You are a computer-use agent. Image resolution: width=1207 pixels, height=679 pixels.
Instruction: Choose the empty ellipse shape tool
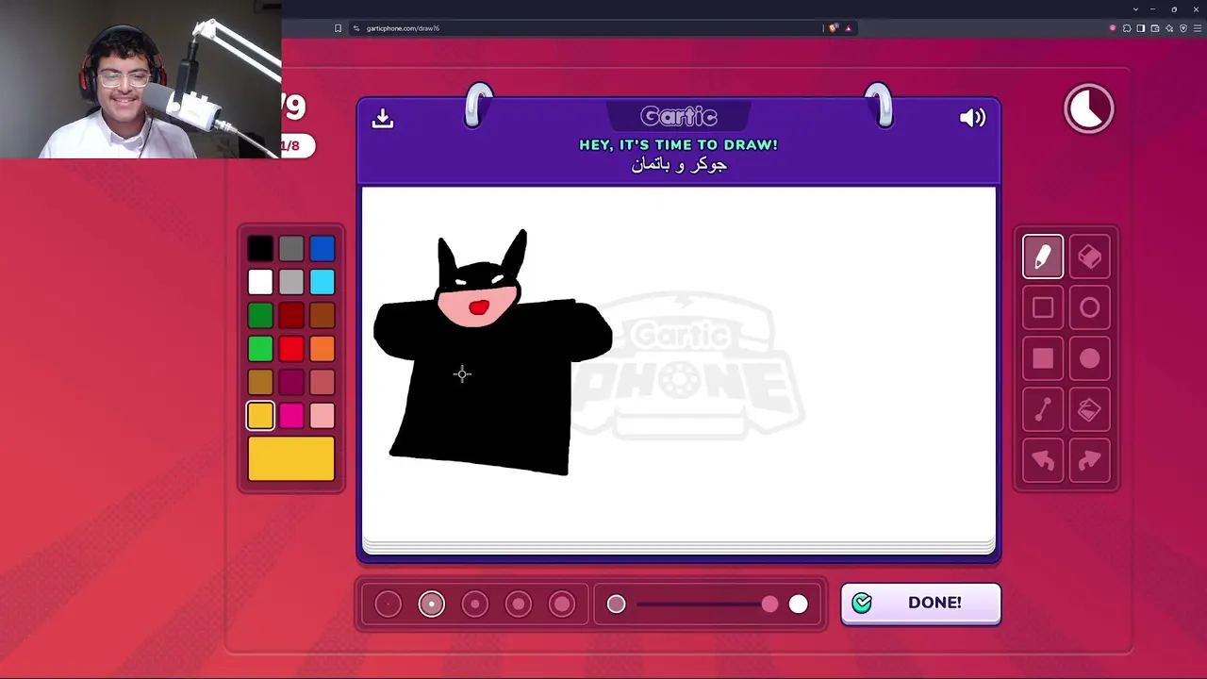tap(1089, 307)
